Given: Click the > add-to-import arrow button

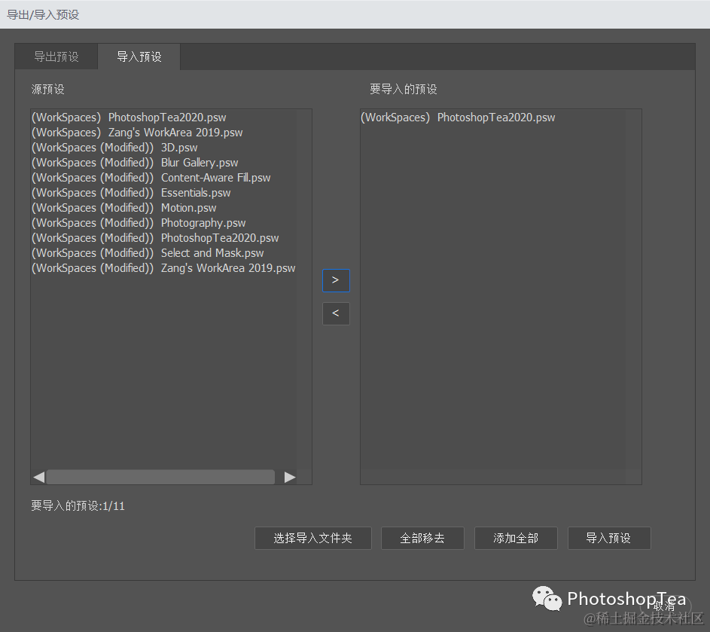Looking at the screenshot, I should pyautogui.click(x=336, y=280).
